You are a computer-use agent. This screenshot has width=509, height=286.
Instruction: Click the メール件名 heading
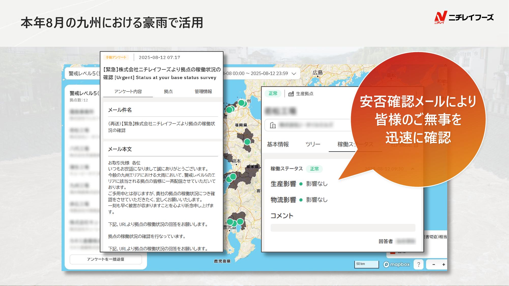click(x=120, y=110)
